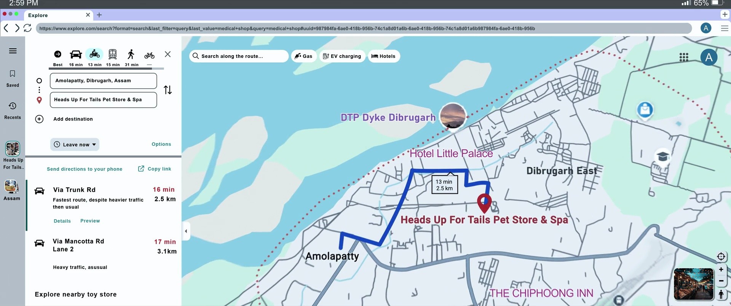Choose the bicycle mode icon
Viewport: 731px width, 306px height.
click(149, 56)
